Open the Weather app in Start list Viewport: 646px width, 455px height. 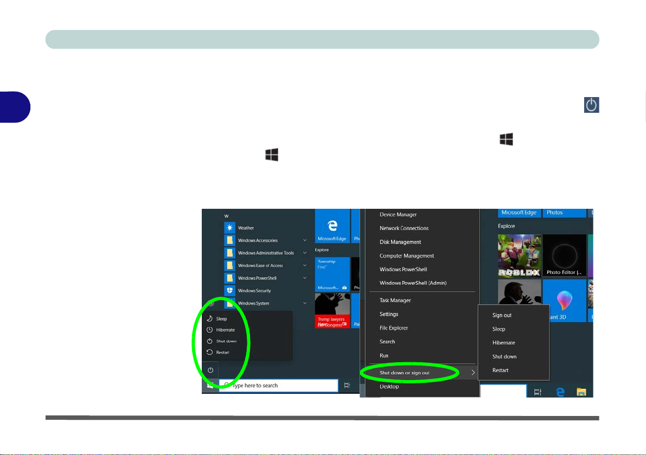pyautogui.click(x=230, y=228)
